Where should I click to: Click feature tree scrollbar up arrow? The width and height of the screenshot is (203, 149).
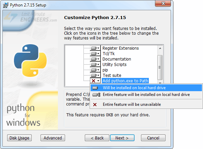coord(160,48)
